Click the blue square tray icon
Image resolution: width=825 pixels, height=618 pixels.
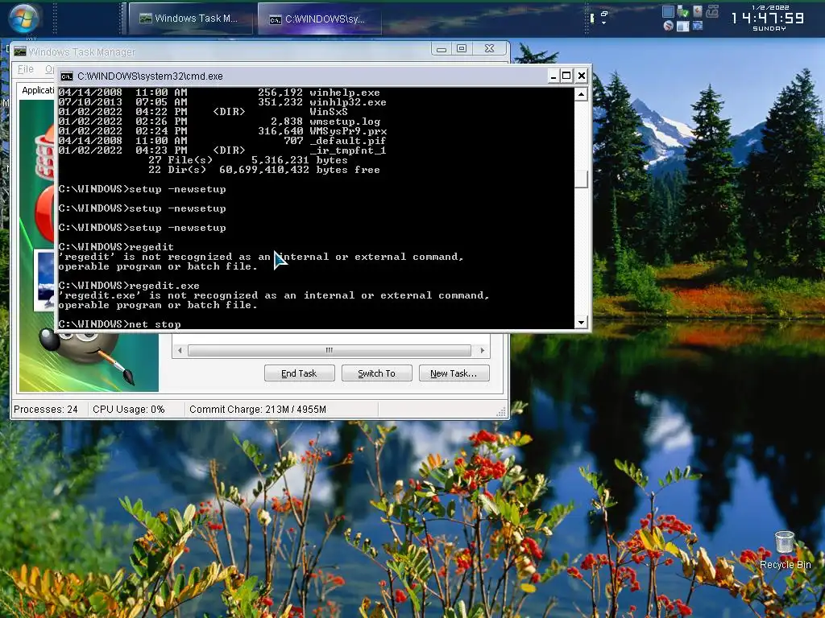(x=668, y=11)
